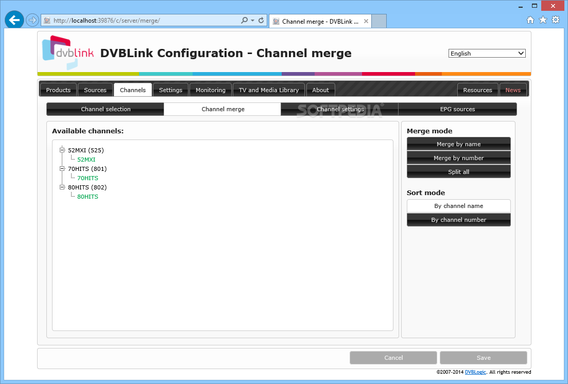Screen dimensions: 568x384
Task: Open the DVBLogic footer link
Action: point(475,372)
